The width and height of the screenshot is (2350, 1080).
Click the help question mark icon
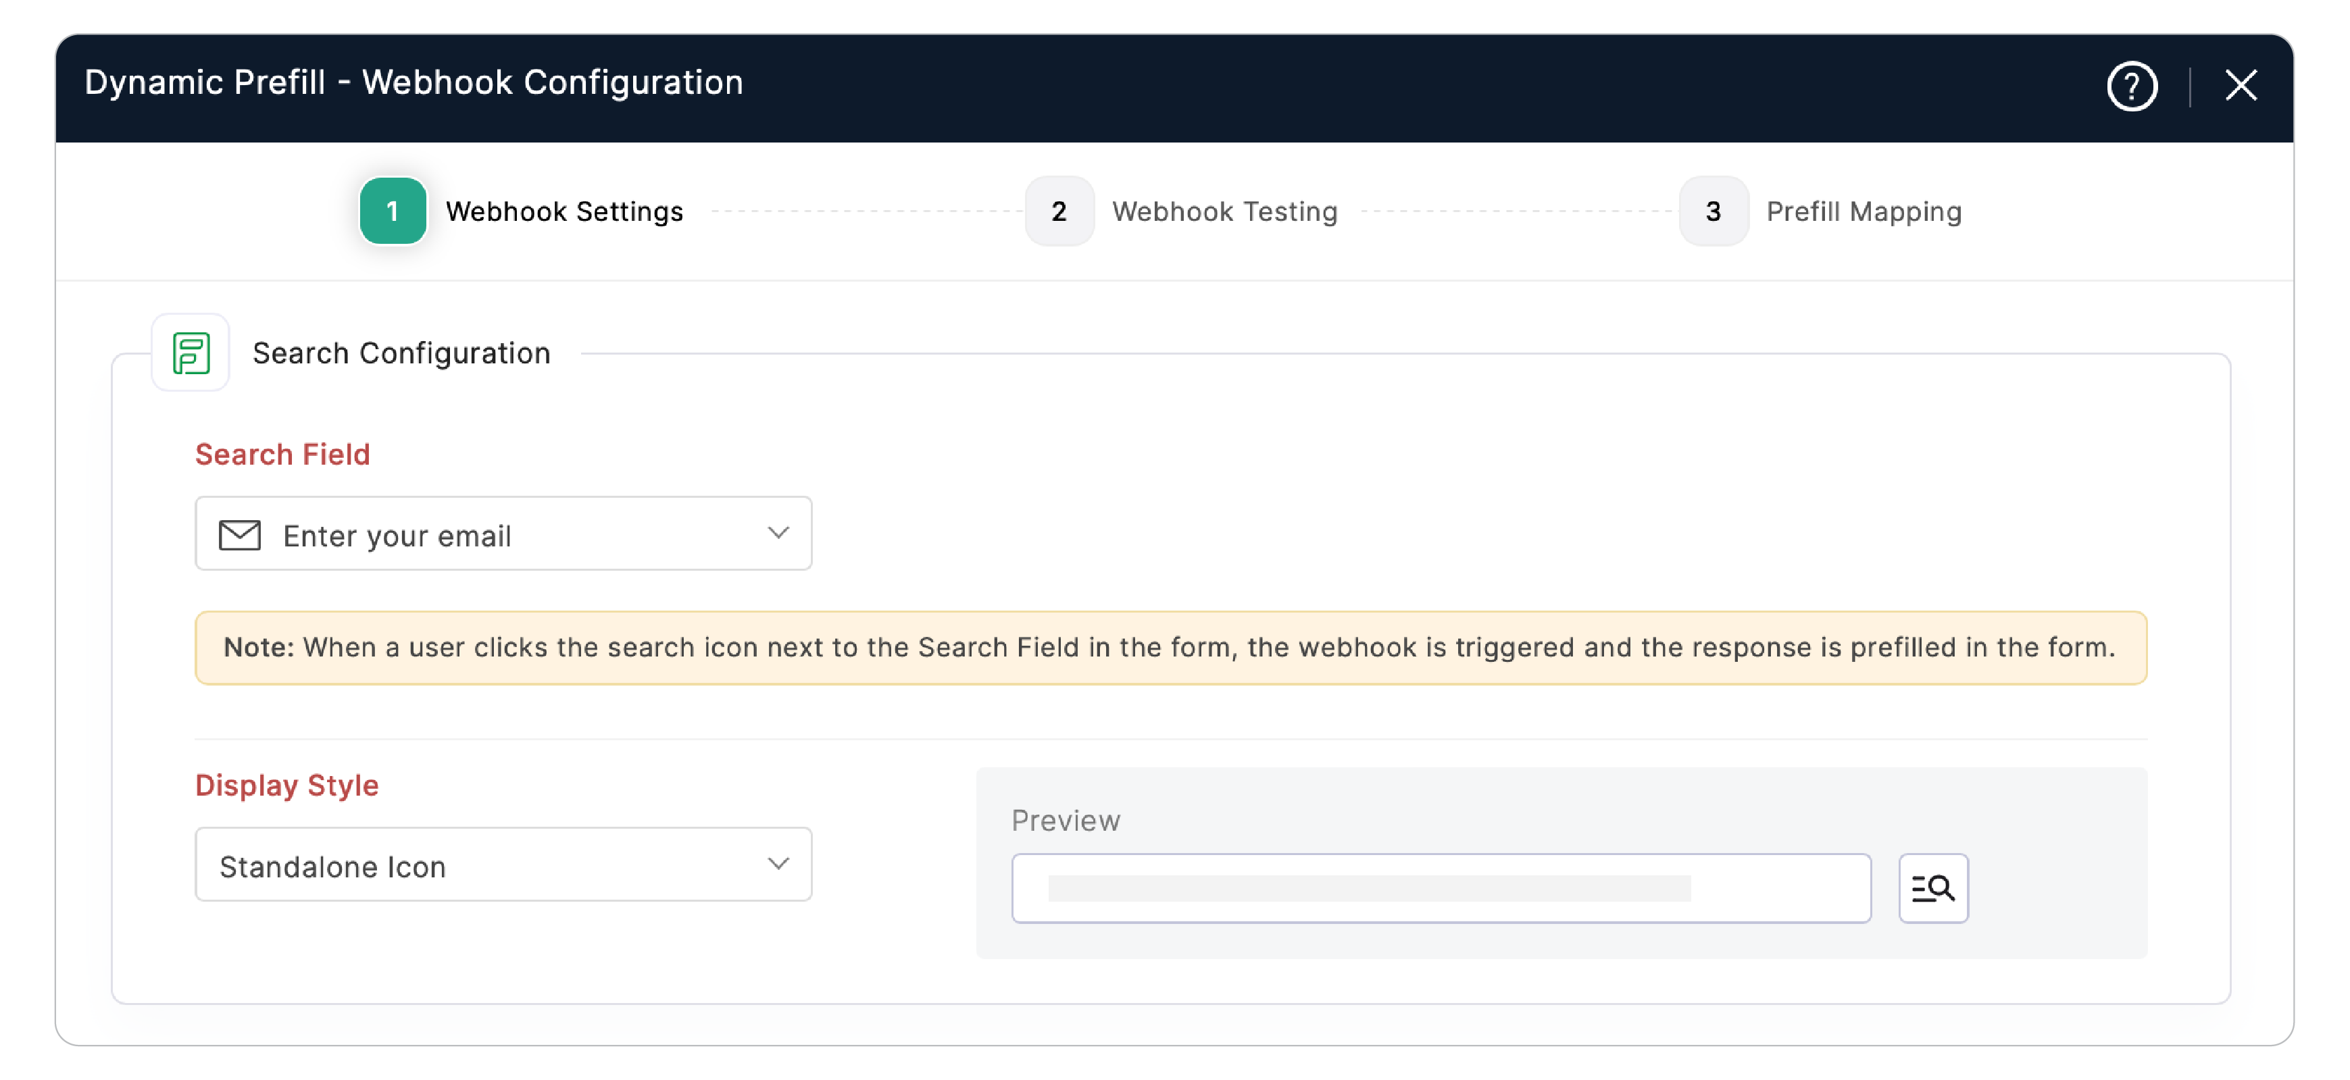(x=2131, y=86)
